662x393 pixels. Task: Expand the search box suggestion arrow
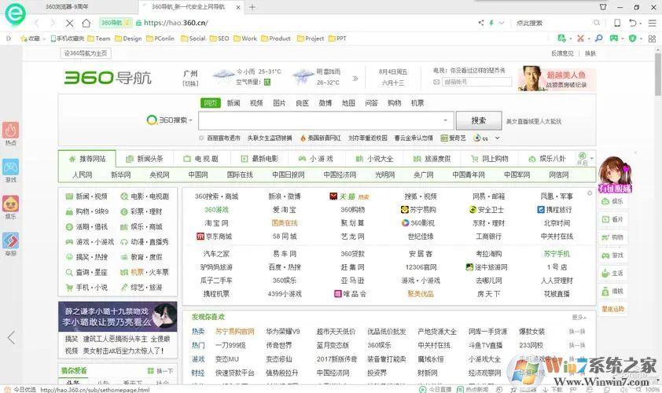[x=446, y=120]
